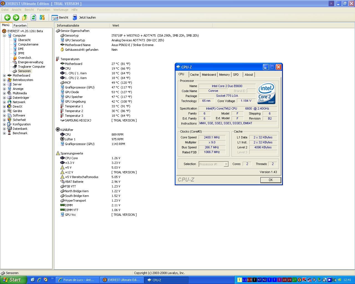Click the green back arrow toolbar icon
355x284 pixels.
coord(7,17)
